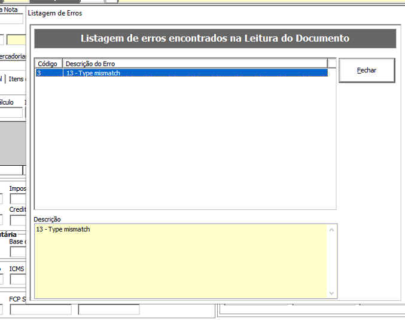The width and height of the screenshot is (405, 320).
Task: Click the Listagem de erros heading banner
Action: [215, 38]
